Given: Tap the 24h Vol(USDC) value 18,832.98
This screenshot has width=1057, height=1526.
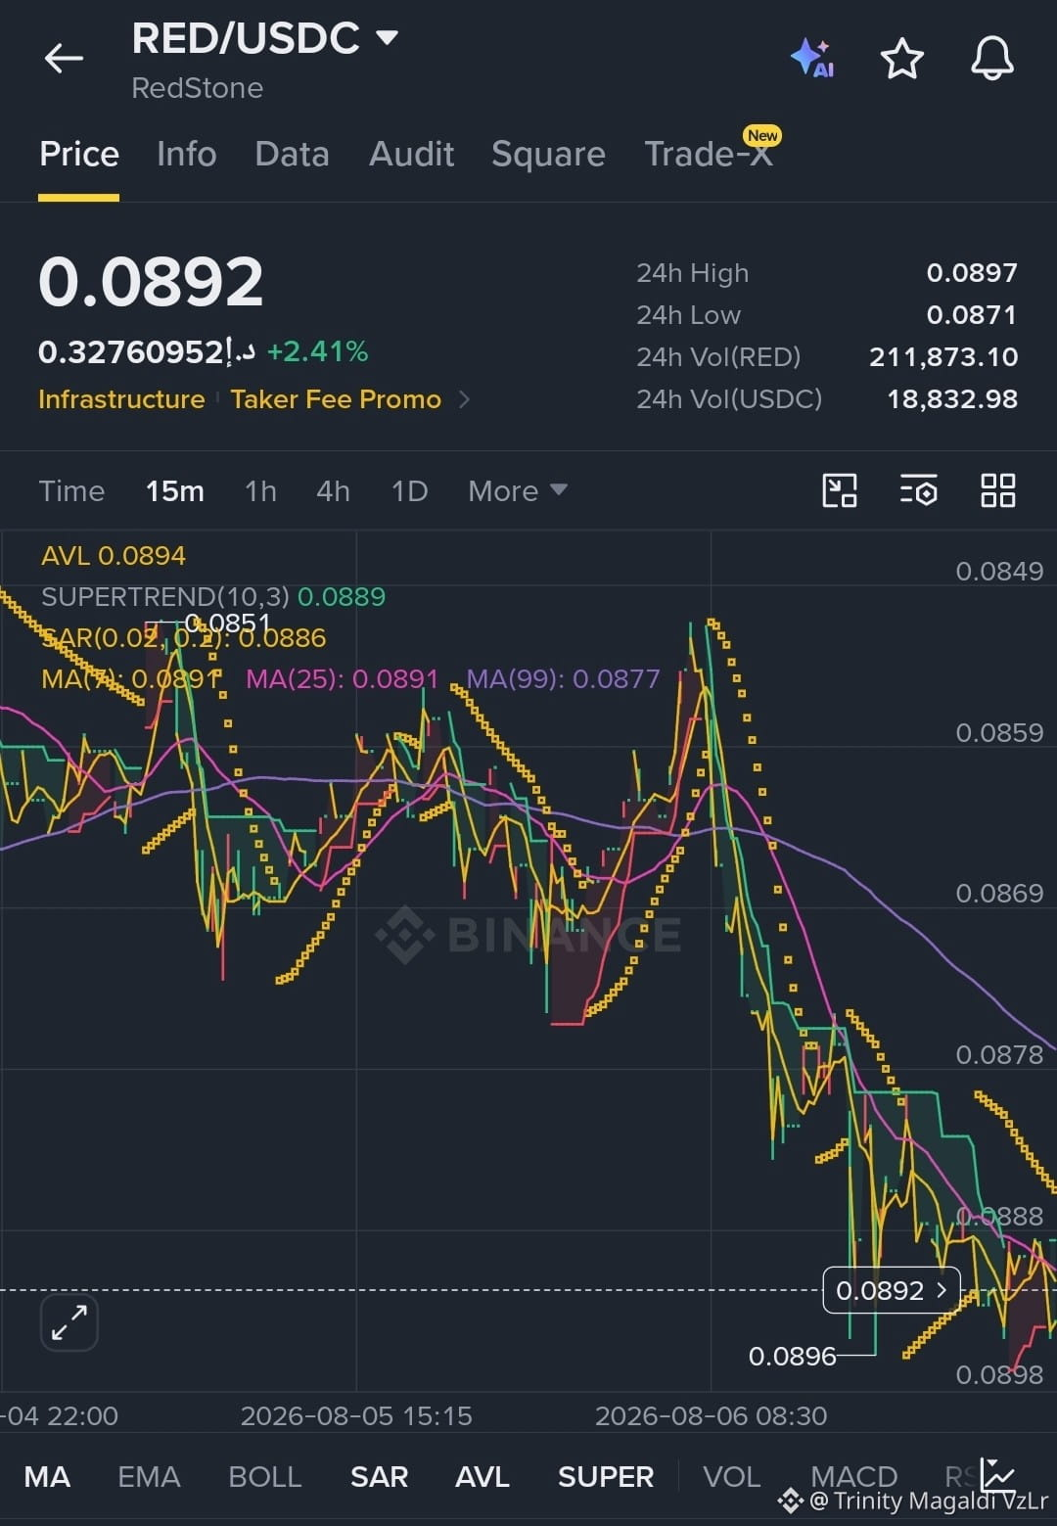Looking at the screenshot, I should [x=952, y=398].
